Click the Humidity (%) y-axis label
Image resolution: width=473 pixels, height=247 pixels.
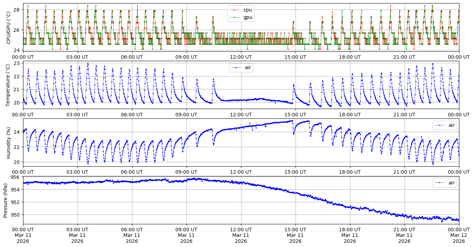point(9,143)
